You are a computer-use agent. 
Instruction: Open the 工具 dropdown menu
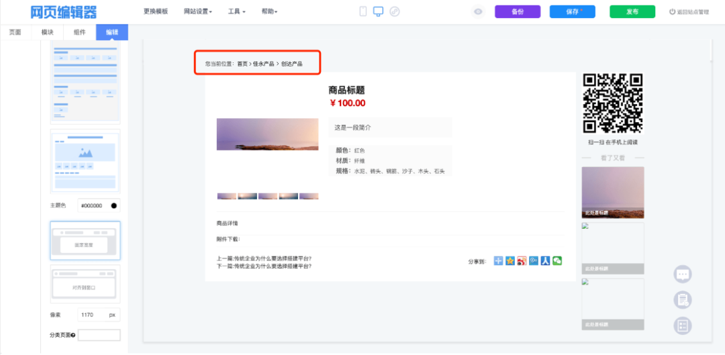(x=236, y=11)
